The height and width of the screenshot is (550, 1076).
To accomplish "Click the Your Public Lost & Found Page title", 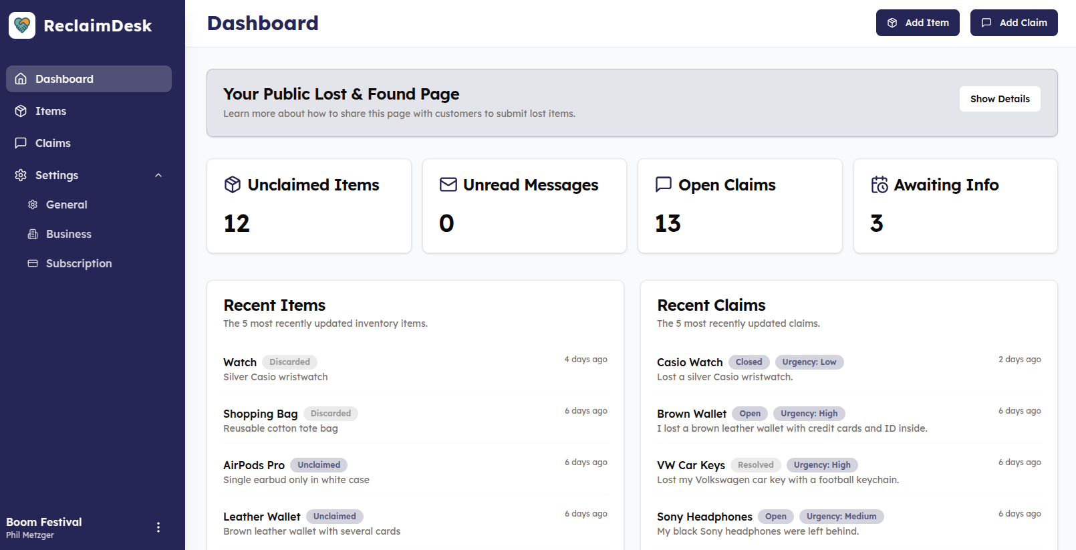I will 342,94.
